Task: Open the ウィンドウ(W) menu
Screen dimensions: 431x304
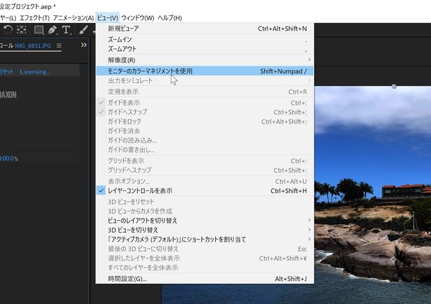Action: click(138, 18)
